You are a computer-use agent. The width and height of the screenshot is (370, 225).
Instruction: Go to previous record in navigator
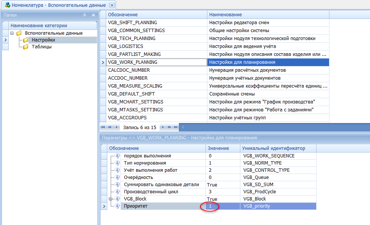115,127
